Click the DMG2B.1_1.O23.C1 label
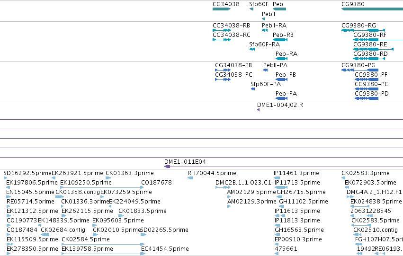Image resolution: width=403 pixels, height=256 pixels. [x=243, y=183]
